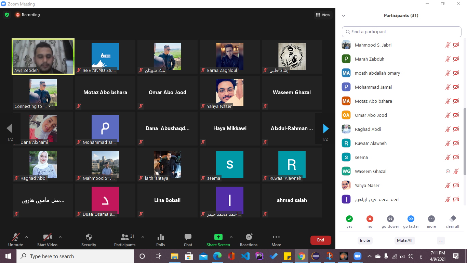
Task: Open the Participants icon in toolbar
Action: click(x=125, y=237)
